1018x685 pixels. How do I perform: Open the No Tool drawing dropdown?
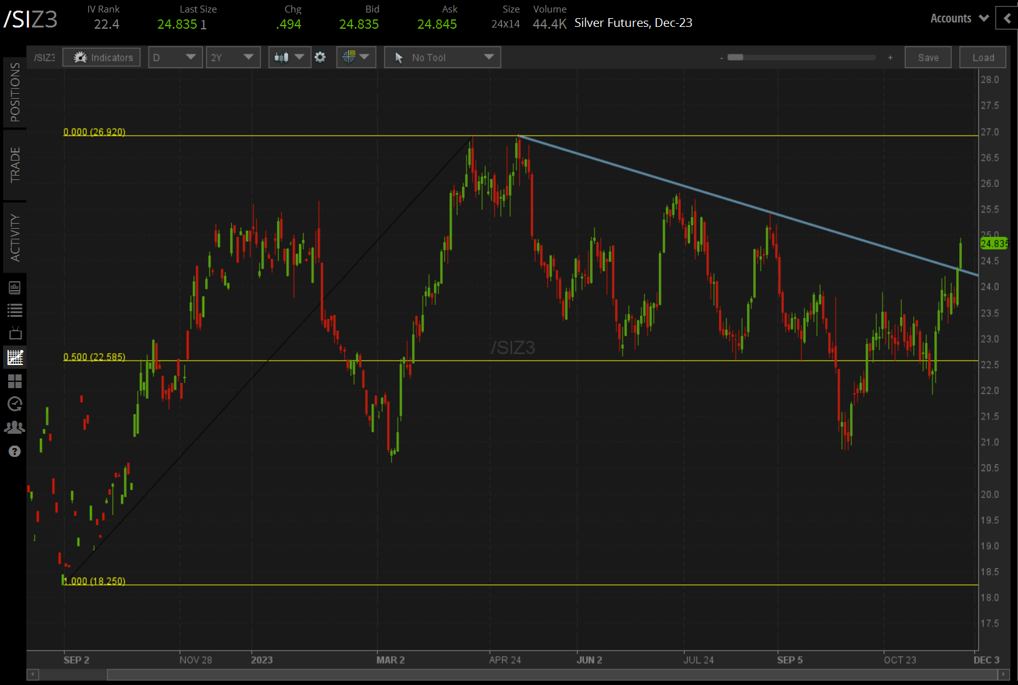point(442,57)
